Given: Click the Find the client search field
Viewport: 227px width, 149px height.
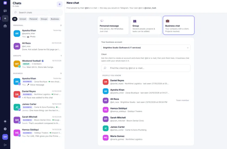Looking at the screenshot, I should pyautogui.click(x=146, y=68).
